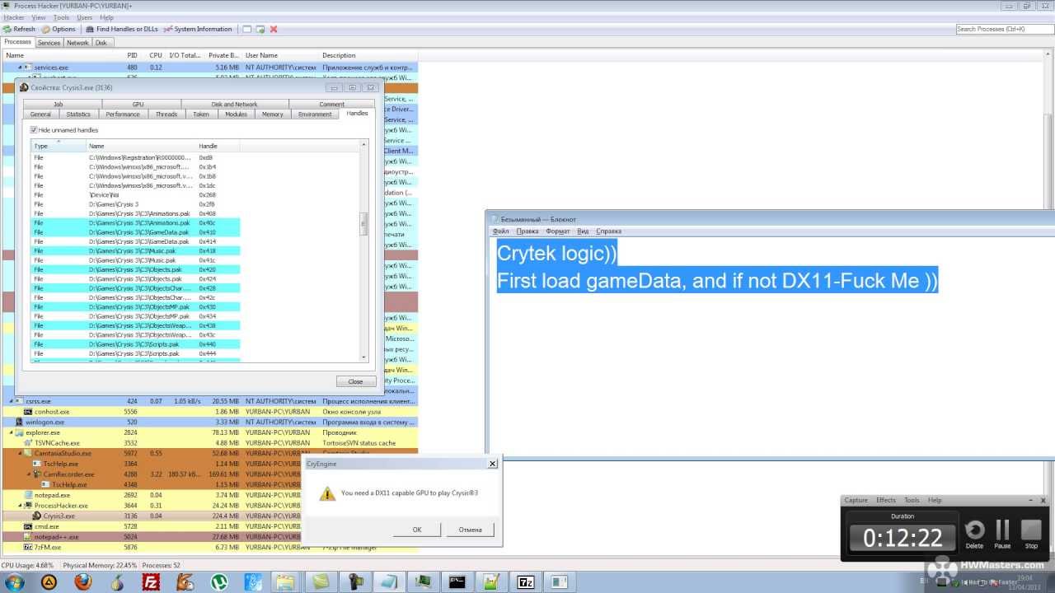Click OK in the CryEngine dialog
Viewport: 1055px width, 593px height.
point(417,530)
